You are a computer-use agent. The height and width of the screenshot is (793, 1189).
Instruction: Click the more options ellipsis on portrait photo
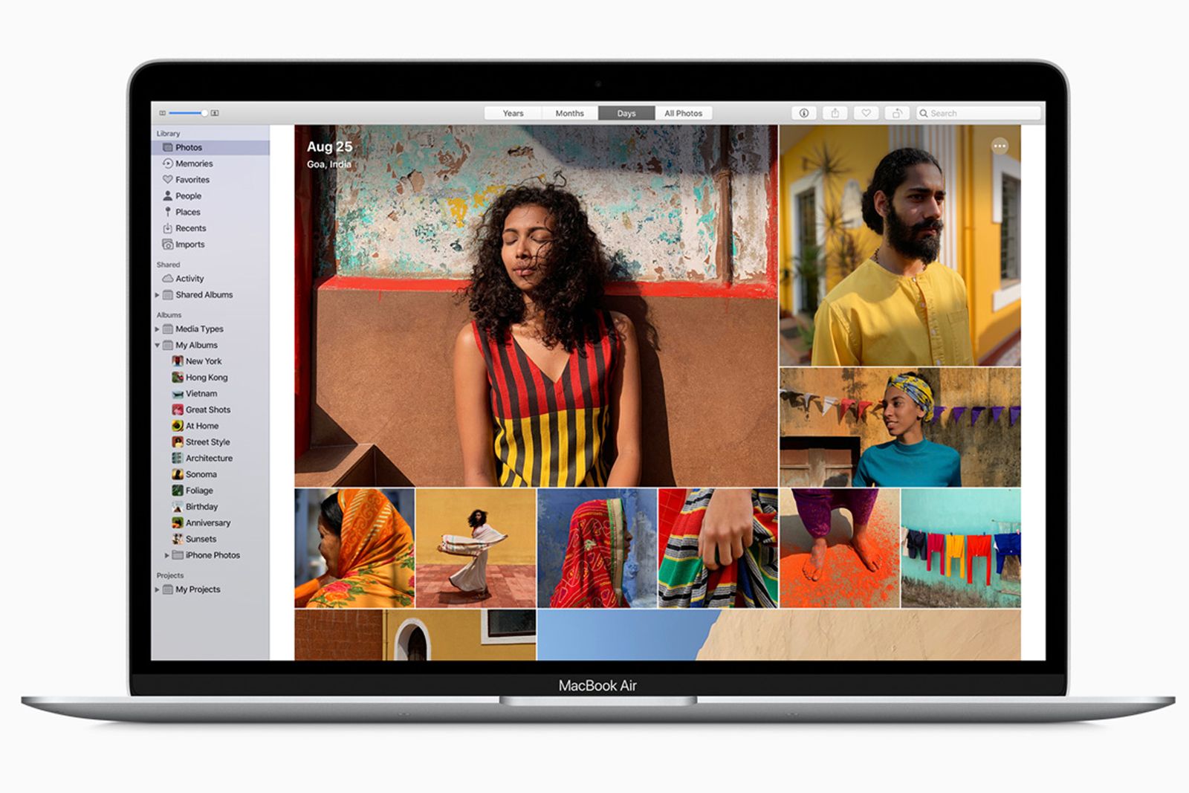pos(1000,146)
